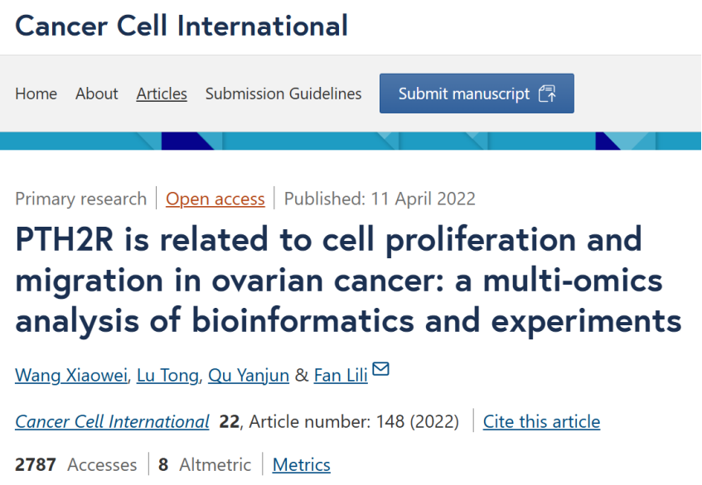Open Submission Guidelines from the navigation bar
Image resolution: width=702 pixels, height=485 pixels.
[283, 94]
